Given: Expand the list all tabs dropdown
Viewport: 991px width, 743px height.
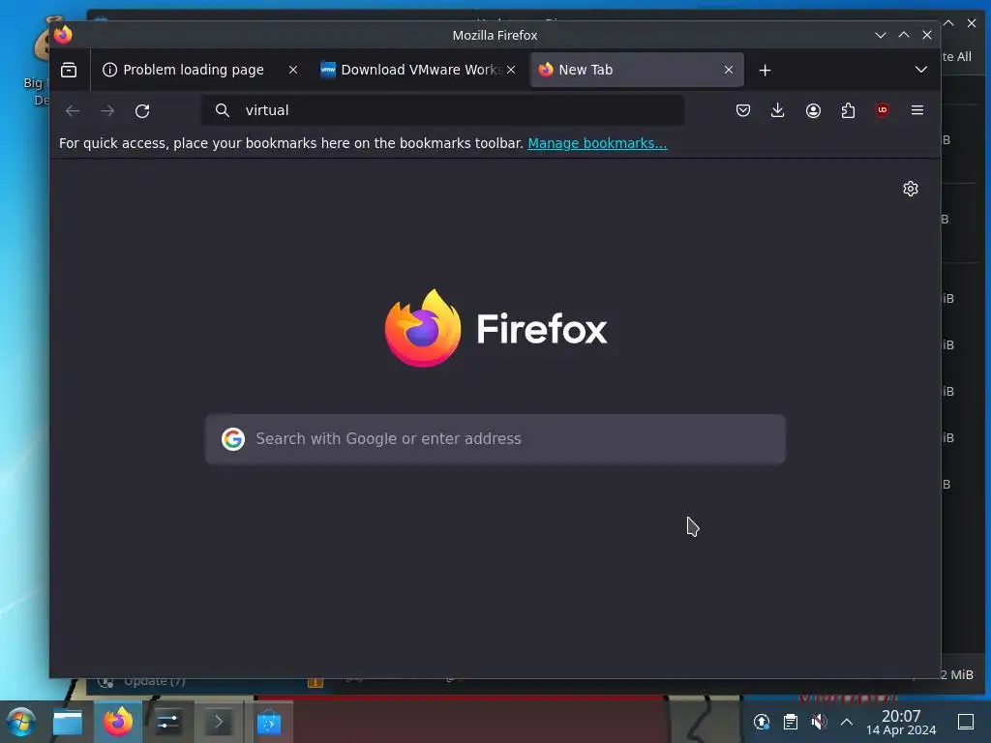Looking at the screenshot, I should (x=921, y=70).
